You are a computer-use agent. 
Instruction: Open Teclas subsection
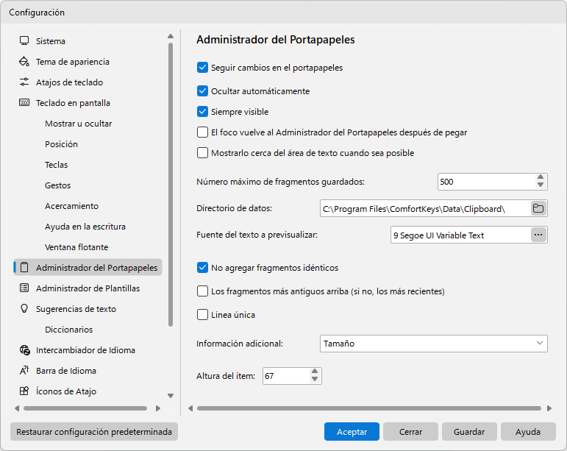point(56,165)
